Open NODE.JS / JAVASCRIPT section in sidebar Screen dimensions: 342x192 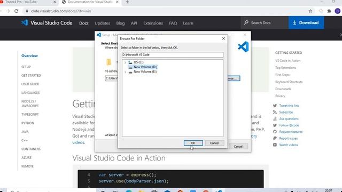pos(30,103)
